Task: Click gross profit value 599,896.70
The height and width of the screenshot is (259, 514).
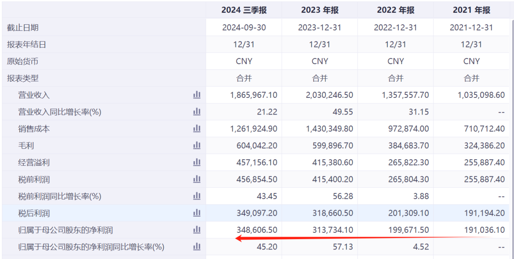Action: point(333,146)
